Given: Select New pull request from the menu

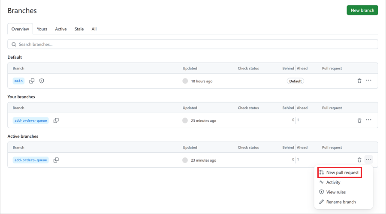Looking at the screenshot, I should click(x=340, y=172).
